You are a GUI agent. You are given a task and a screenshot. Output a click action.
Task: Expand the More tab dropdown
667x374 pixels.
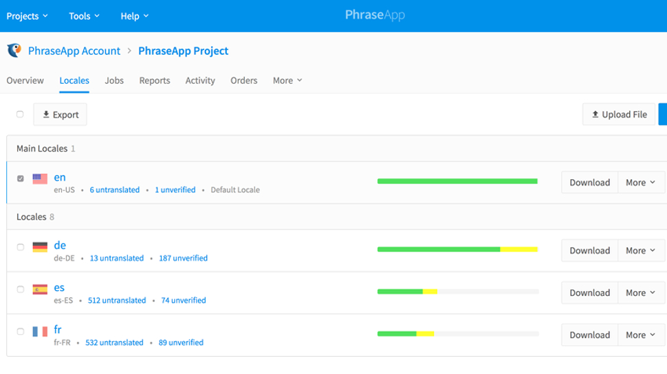pyautogui.click(x=287, y=80)
